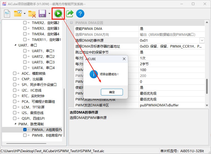The width and height of the screenshot is (211, 154).
Task: Click 选择DMA目标寄存器的基地址 property
Action: click(98, 46)
